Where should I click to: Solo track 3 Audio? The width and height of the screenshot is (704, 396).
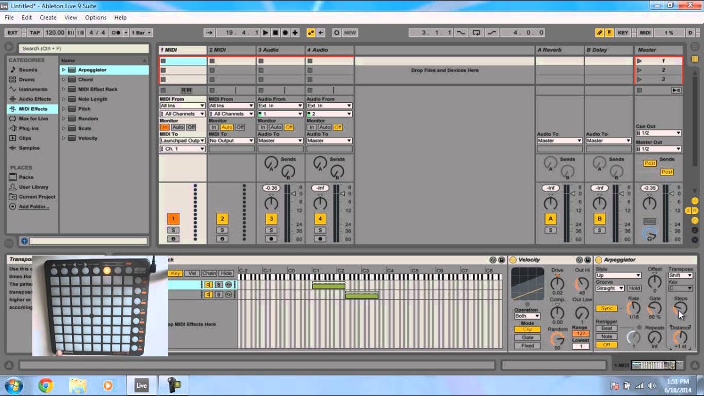tap(271, 230)
